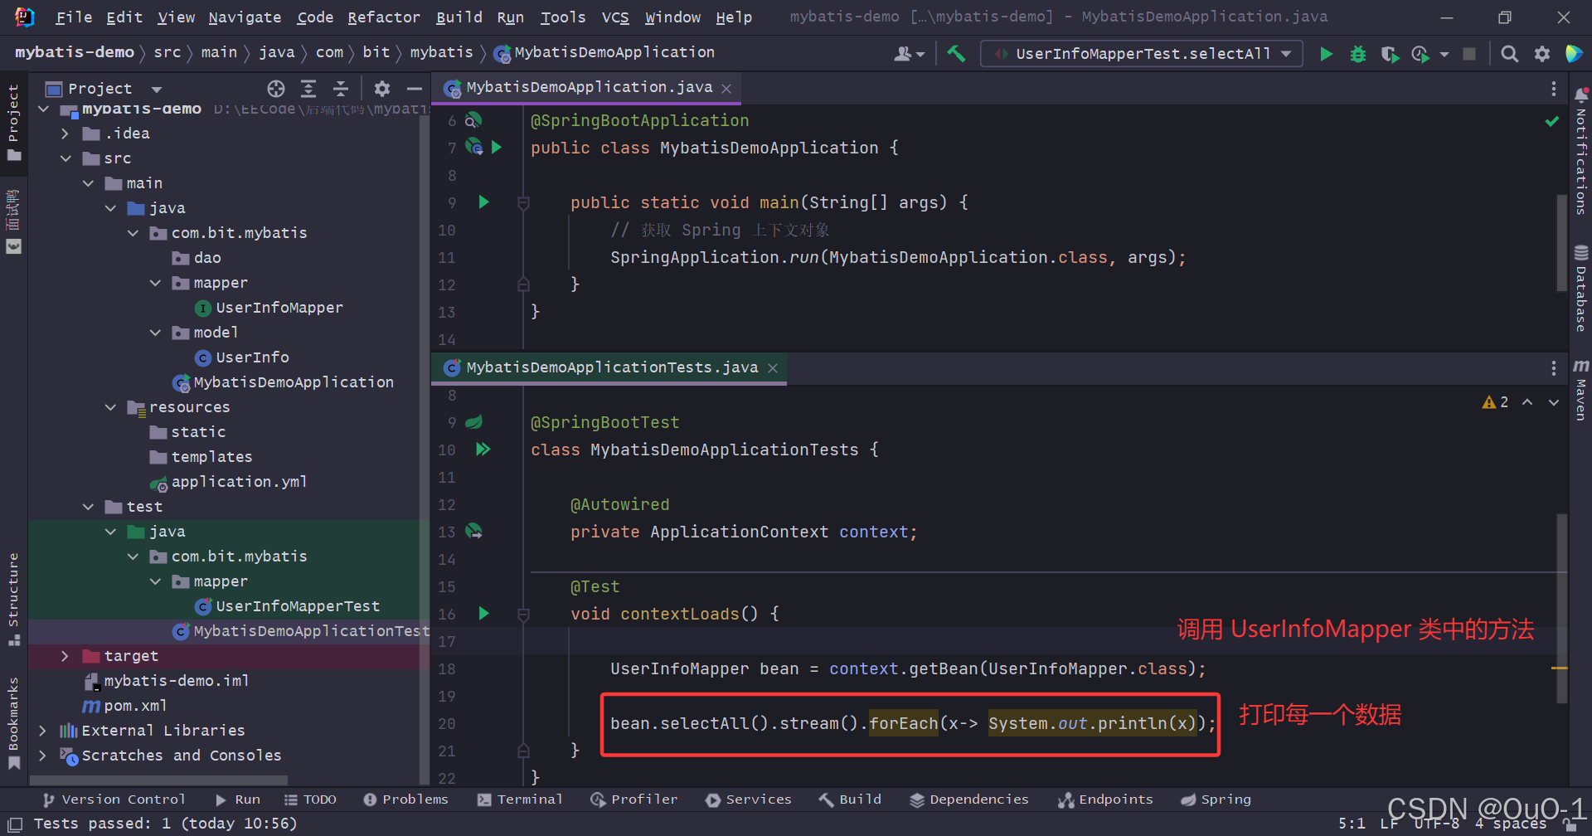Open the dropdown arrow beside profiler run icon

click(1444, 54)
